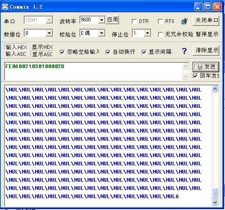Uncheck 自动换行 auto line wrap
Image resolution: width=225 pixels, height=210 pixels.
108,52
